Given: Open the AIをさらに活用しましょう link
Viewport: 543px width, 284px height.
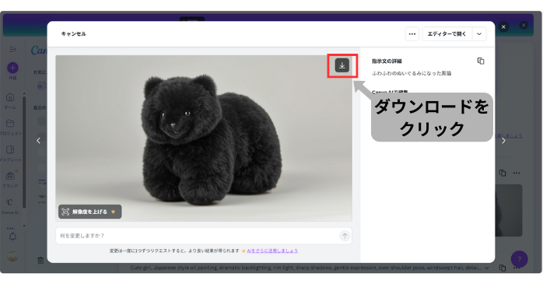Looking at the screenshot, I should click(272, 251).
